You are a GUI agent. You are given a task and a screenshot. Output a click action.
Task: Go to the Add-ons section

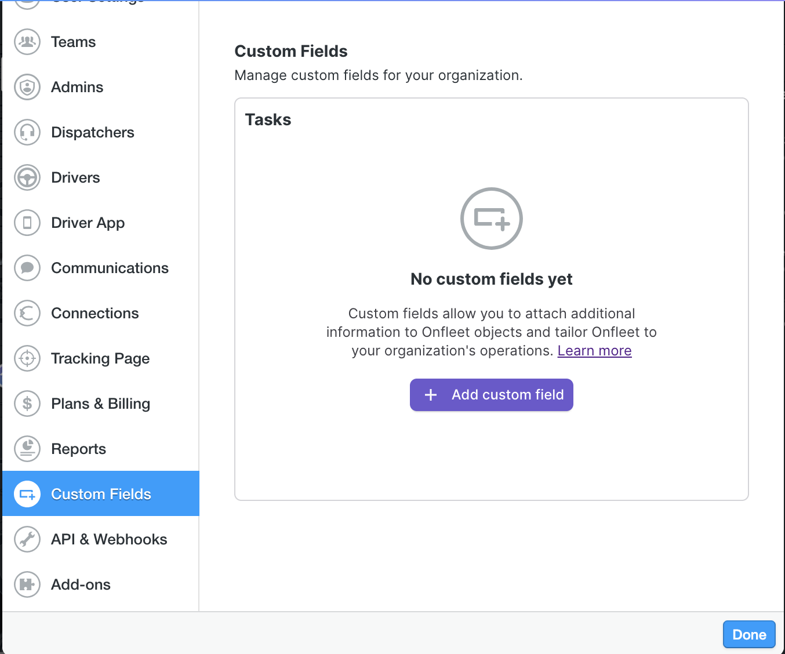tap(101, 584)
